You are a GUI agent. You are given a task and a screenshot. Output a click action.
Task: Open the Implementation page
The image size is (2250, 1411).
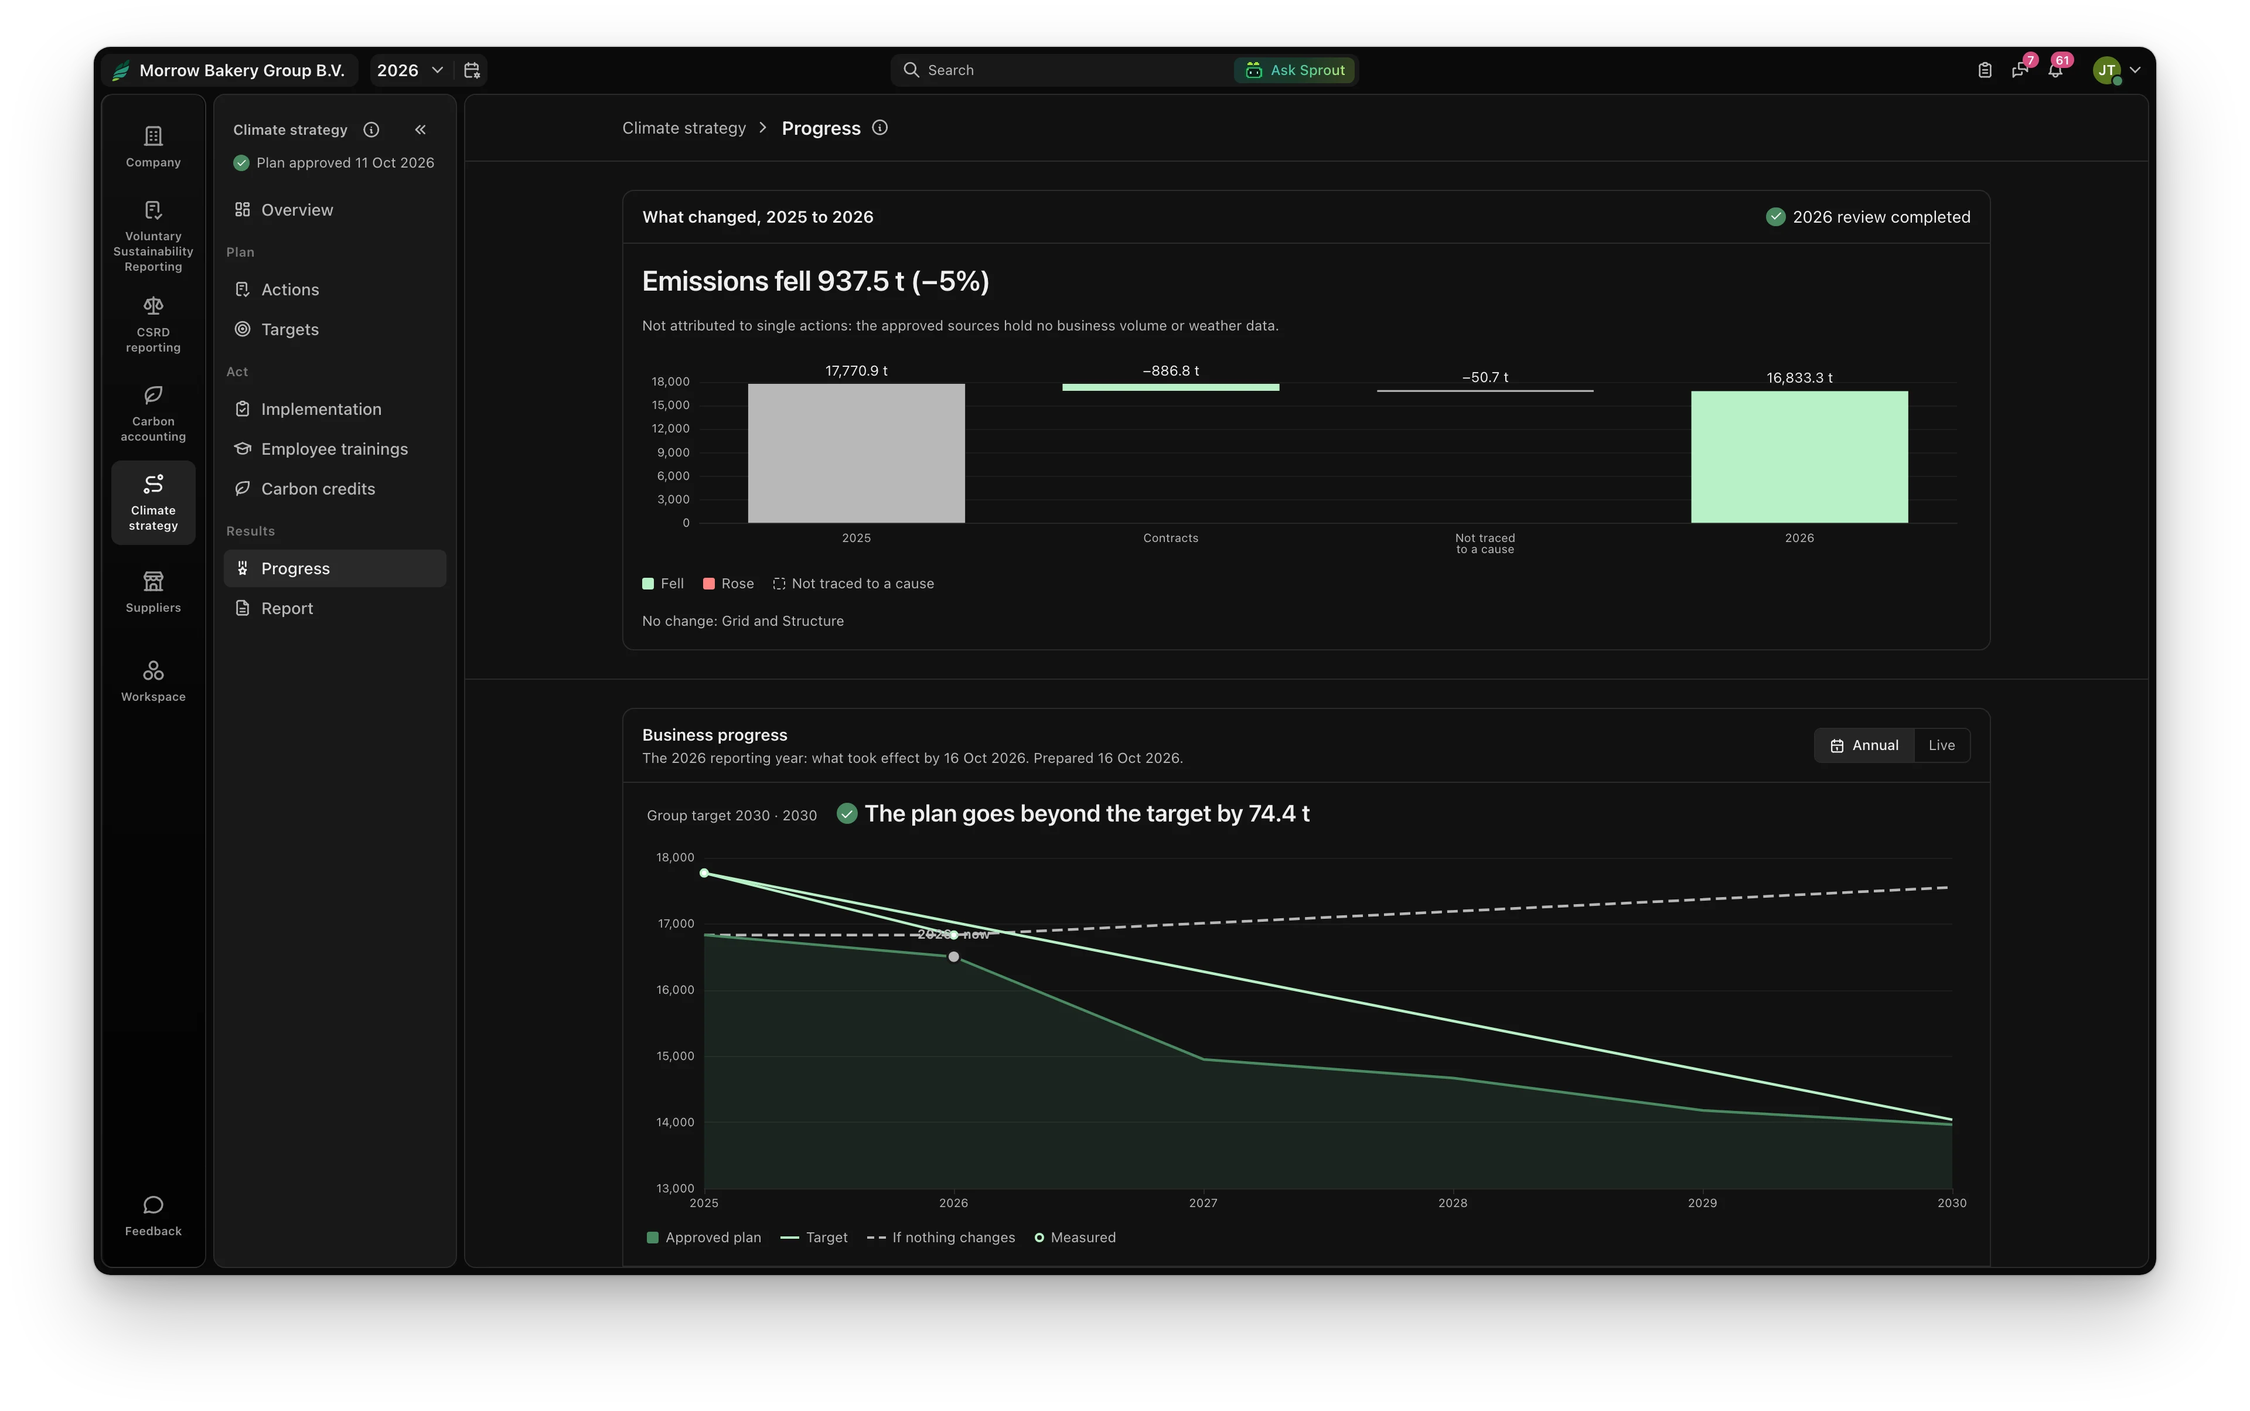click(335, 409)
